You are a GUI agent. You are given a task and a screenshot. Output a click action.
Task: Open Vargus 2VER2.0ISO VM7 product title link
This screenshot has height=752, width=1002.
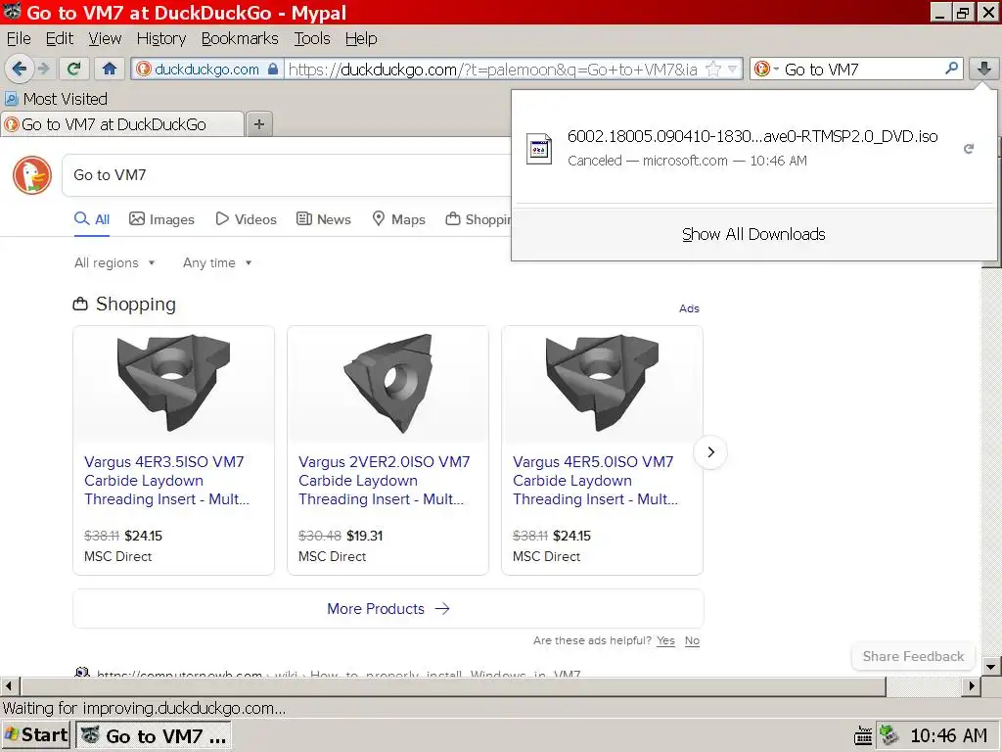(384, 480)
